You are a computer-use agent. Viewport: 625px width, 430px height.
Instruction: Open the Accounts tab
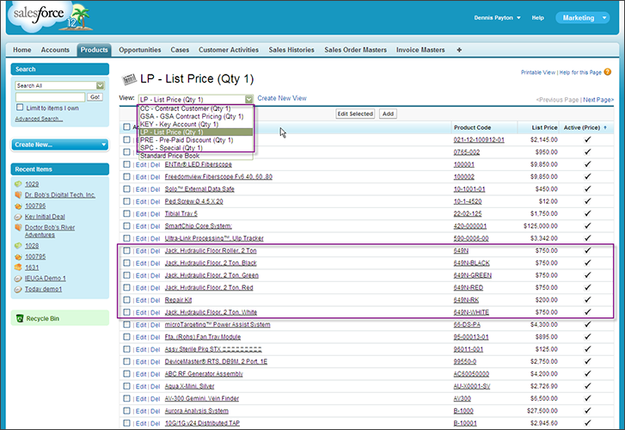[x=55, y=50]
